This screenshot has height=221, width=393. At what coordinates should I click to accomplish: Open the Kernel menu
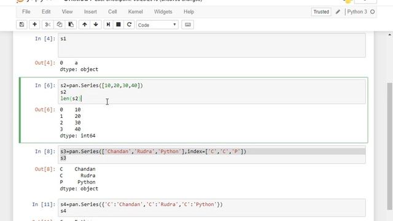click(x=135, y=12)
